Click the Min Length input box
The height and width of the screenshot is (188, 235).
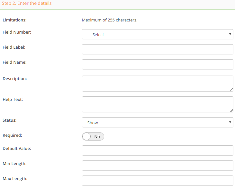(x=158, y=166)
